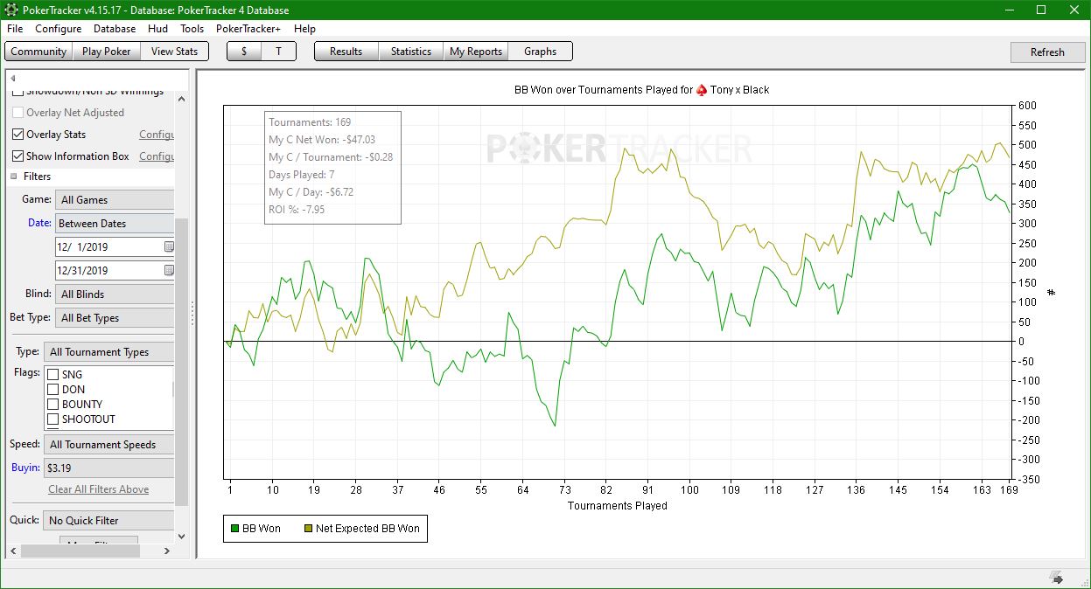Select the View Stats section
Image resolution: width=1091 pixels, height=589 pixels.
(175, 52)
